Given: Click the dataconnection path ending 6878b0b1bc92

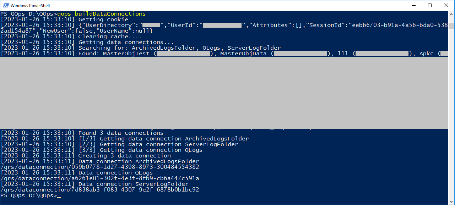Looking at the screenshot, I should coord(100,190).
